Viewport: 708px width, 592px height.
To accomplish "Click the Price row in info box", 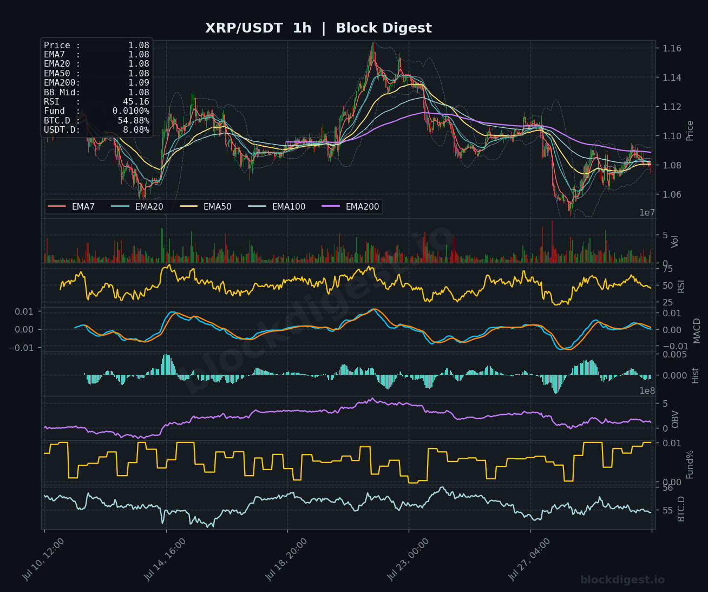I will point(96,45).
